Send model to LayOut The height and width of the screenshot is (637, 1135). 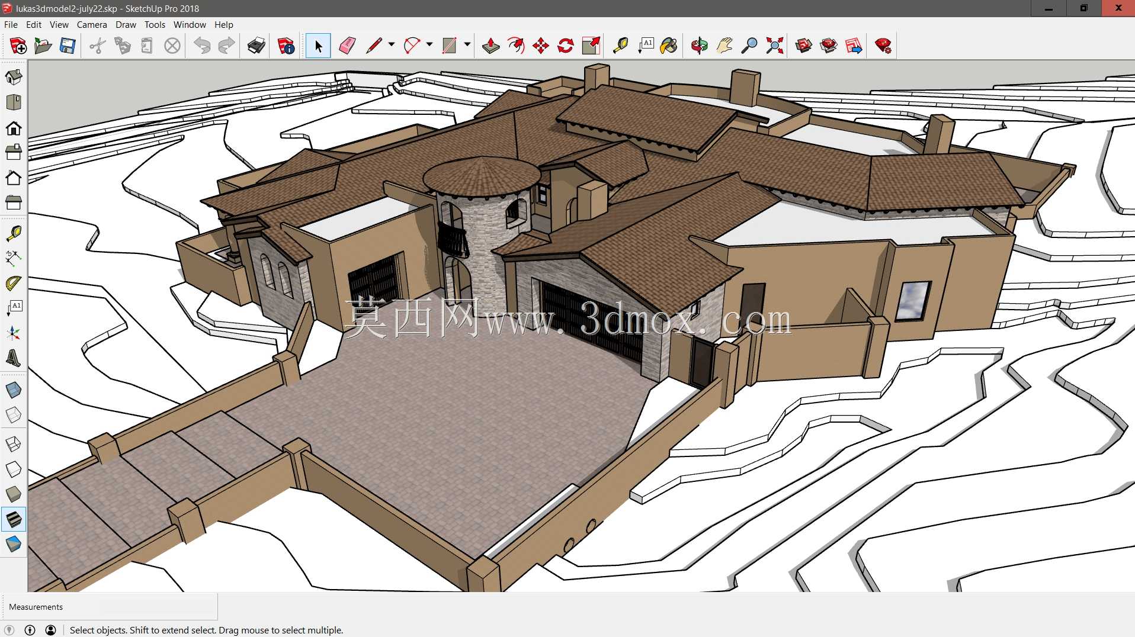pos(854,46)
